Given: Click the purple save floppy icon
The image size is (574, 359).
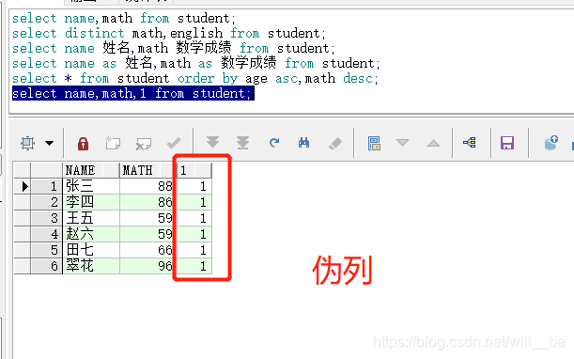Looking at the screenshot, I should pyautogui.click(x=507, y=143).
